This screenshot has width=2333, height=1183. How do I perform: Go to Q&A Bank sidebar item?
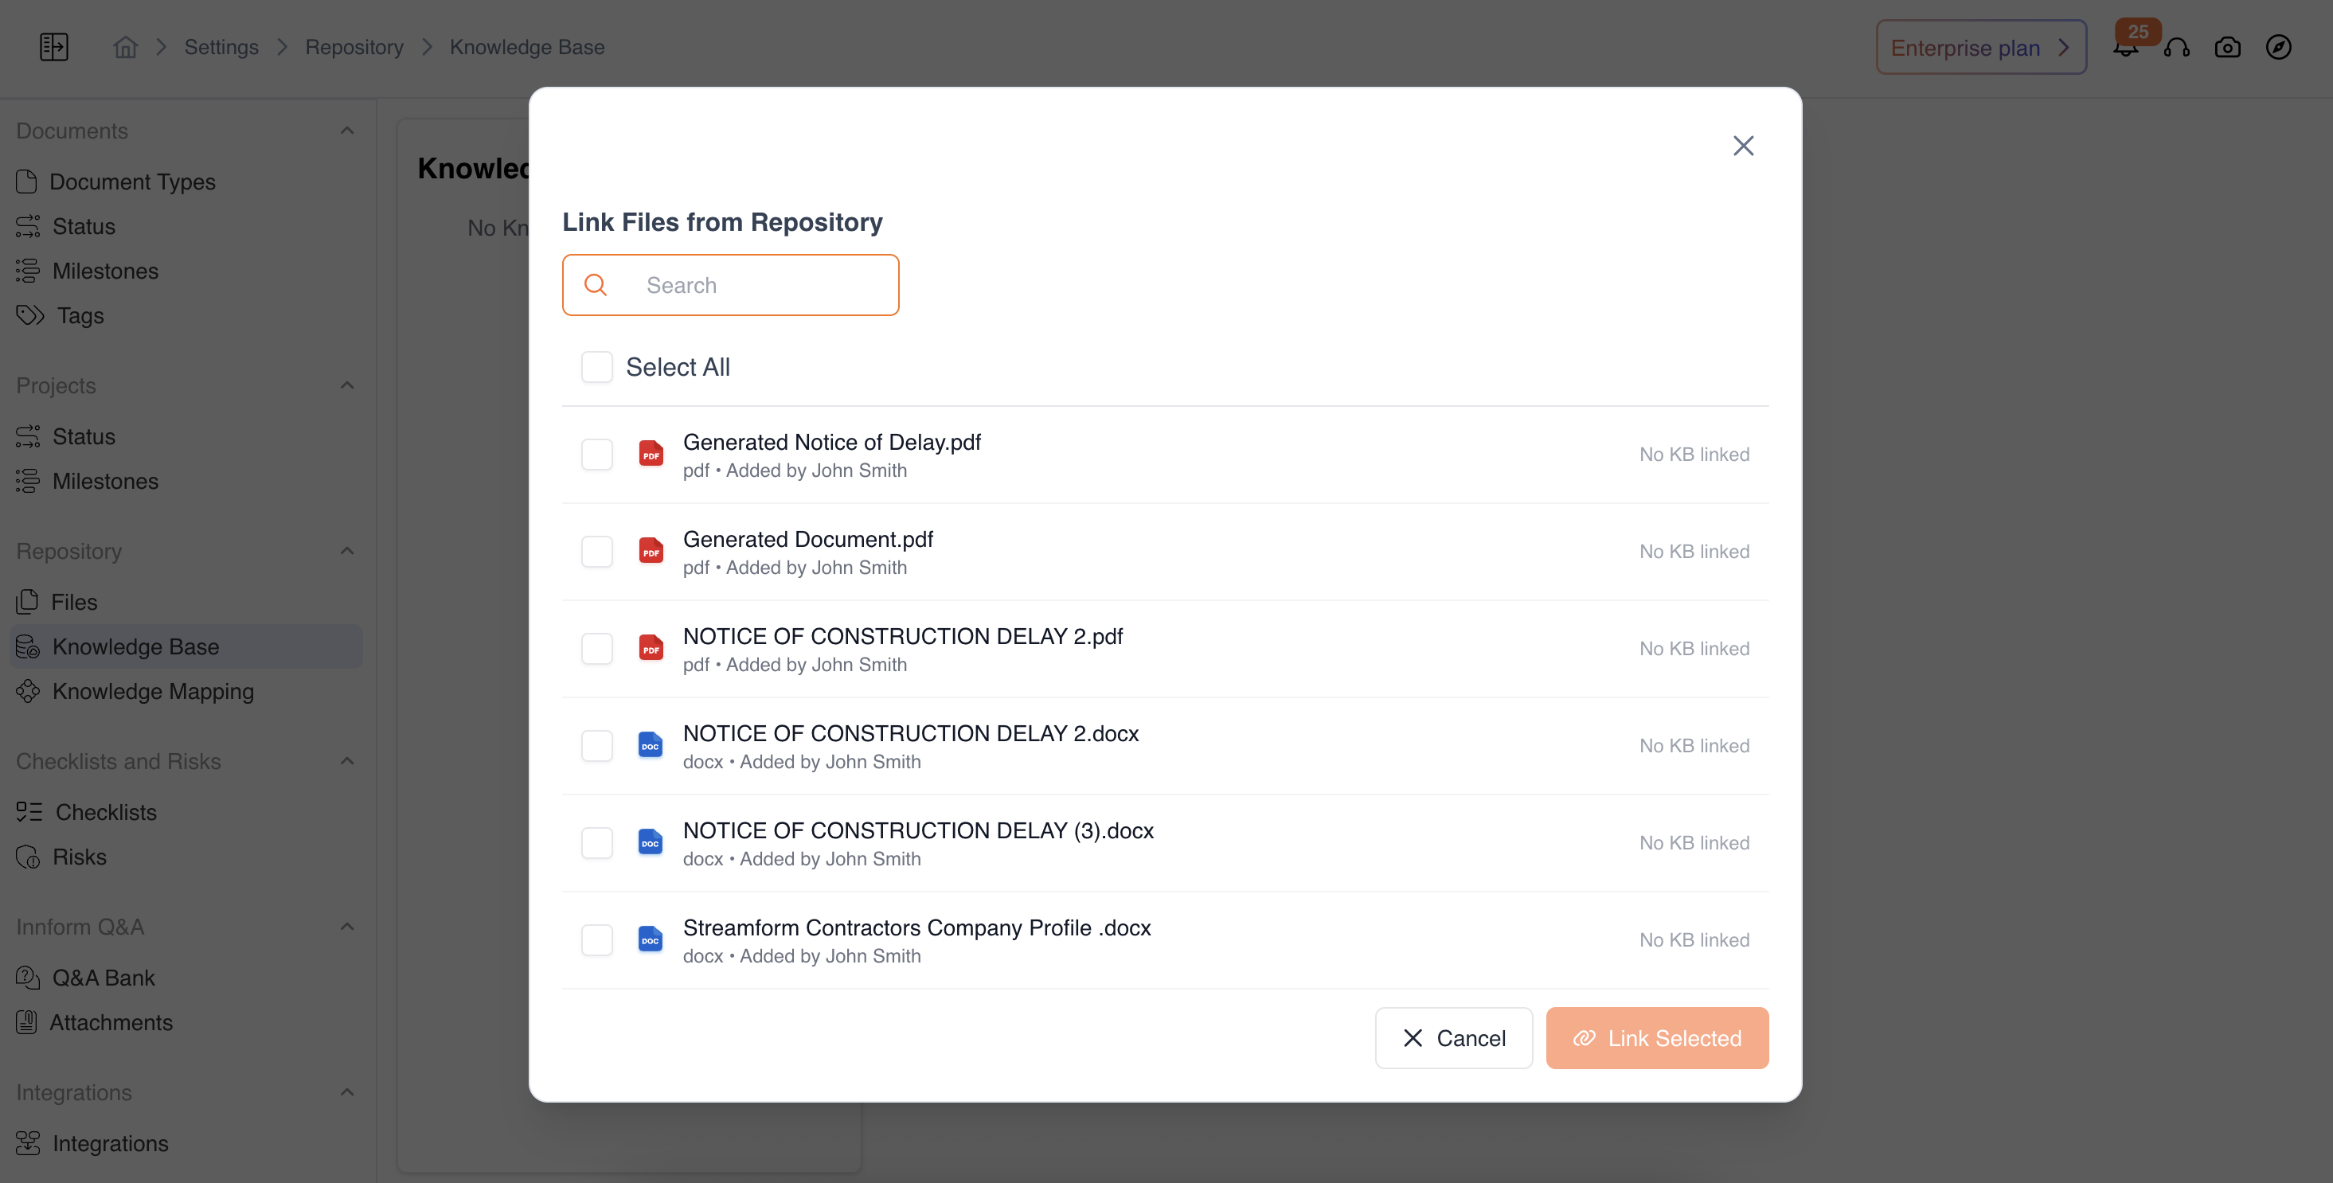104,978
